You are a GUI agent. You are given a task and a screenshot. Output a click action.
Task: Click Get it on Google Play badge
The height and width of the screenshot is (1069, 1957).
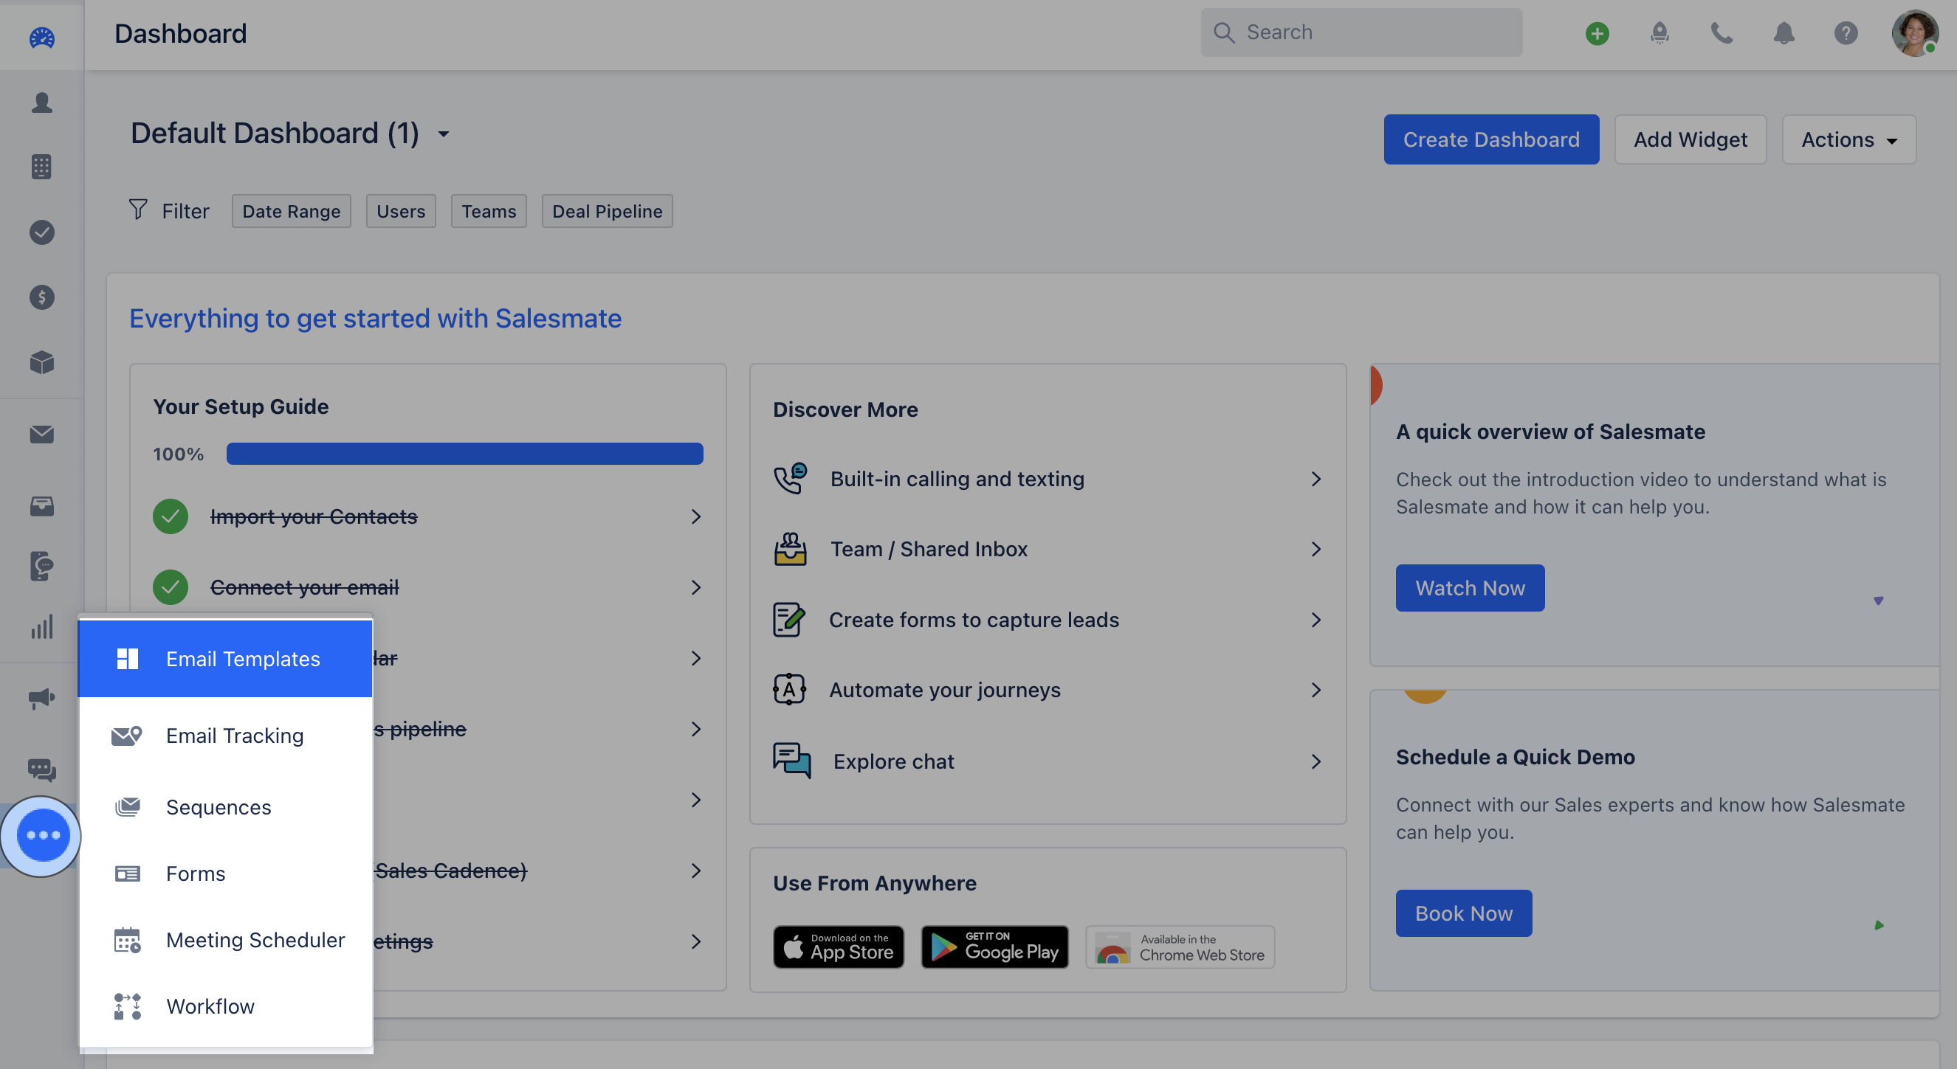point(994,946)
